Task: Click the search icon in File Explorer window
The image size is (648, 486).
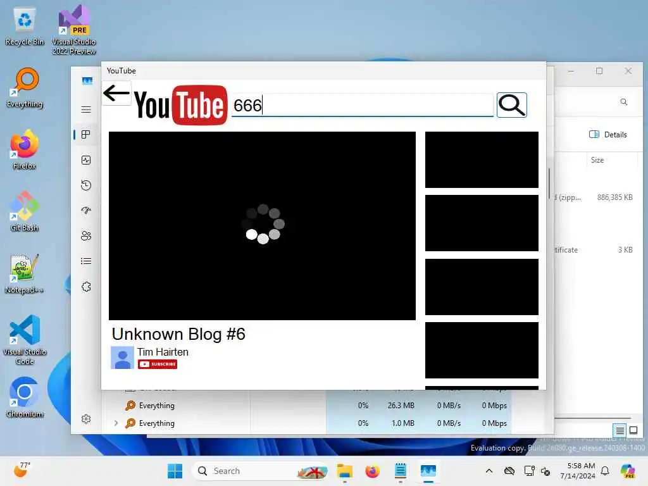Action: pos(623,102)
